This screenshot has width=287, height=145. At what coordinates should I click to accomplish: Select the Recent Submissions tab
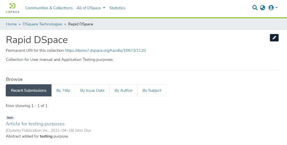pos(29,90)
